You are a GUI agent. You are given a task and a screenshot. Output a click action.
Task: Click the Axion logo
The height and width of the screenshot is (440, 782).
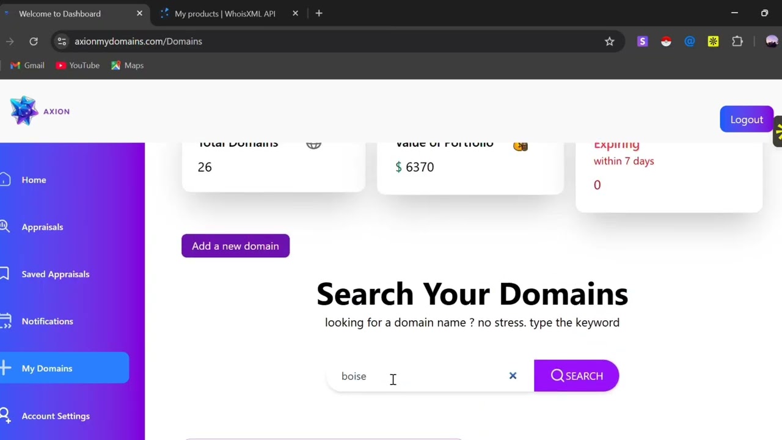tap(40, 111)
